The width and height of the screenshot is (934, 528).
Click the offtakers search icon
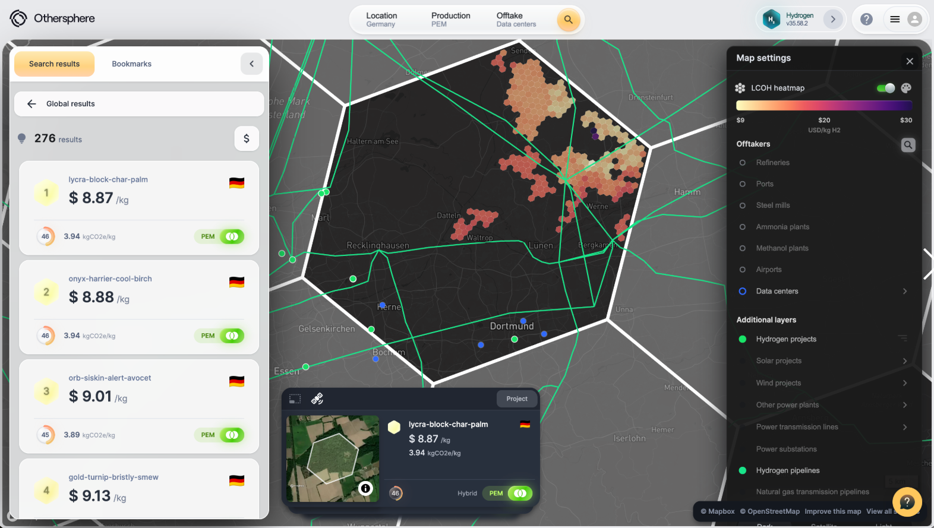click(908, 145)
